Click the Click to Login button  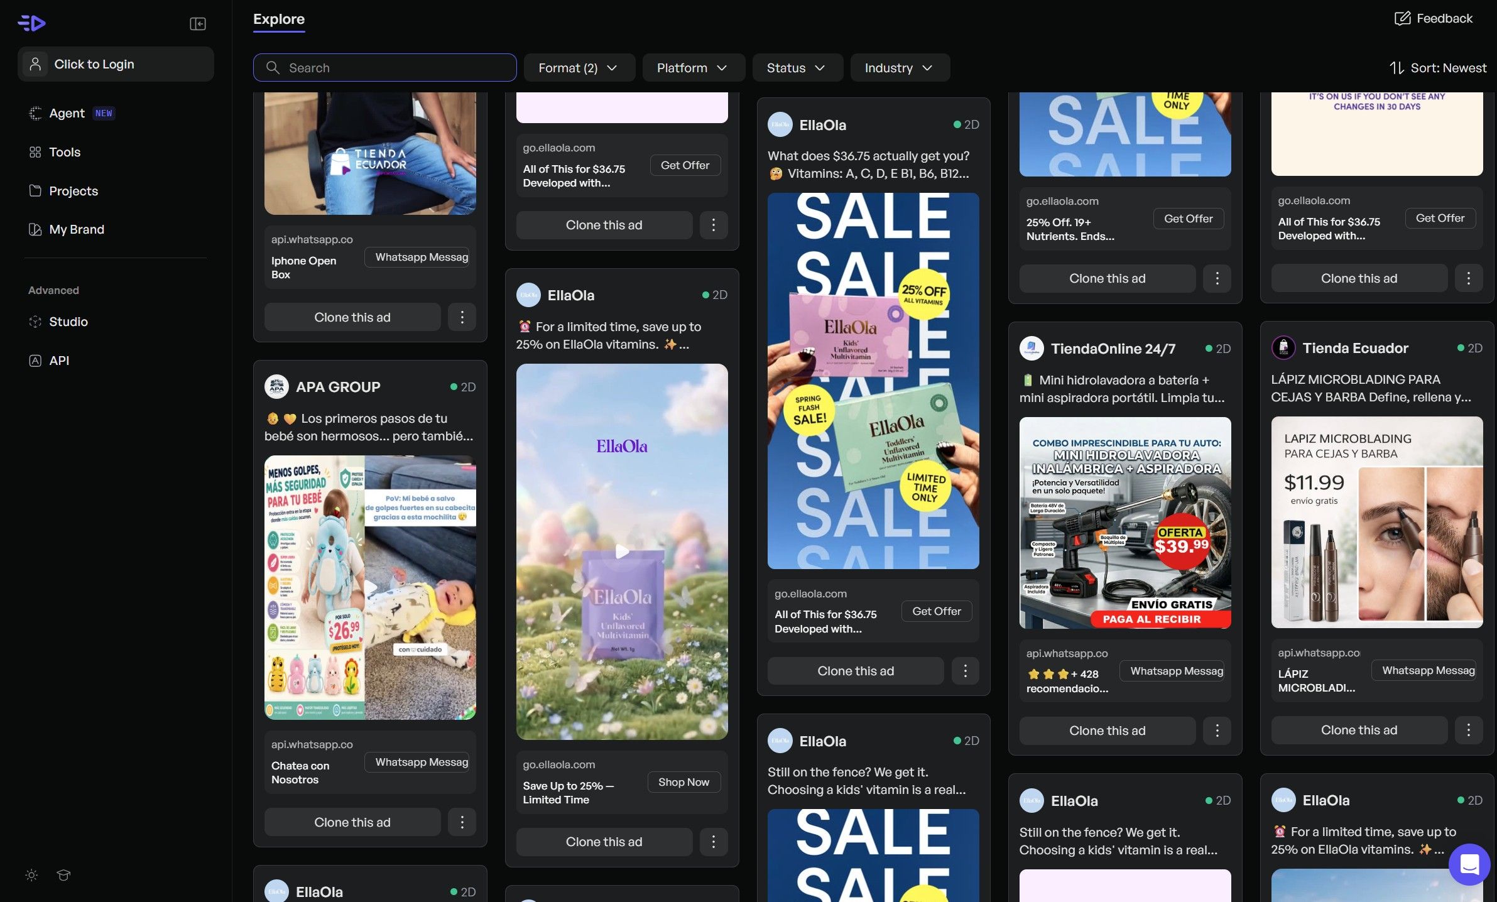(116, 64)
